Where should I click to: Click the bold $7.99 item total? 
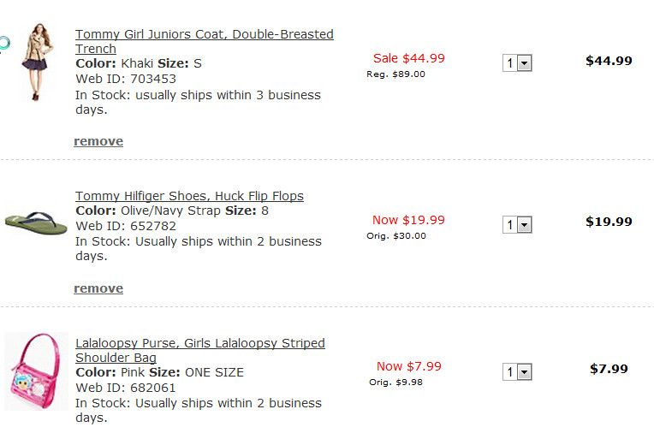609,369
